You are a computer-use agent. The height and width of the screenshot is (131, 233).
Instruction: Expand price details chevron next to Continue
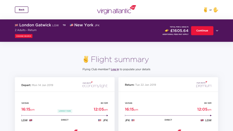(x=217, y=31)
